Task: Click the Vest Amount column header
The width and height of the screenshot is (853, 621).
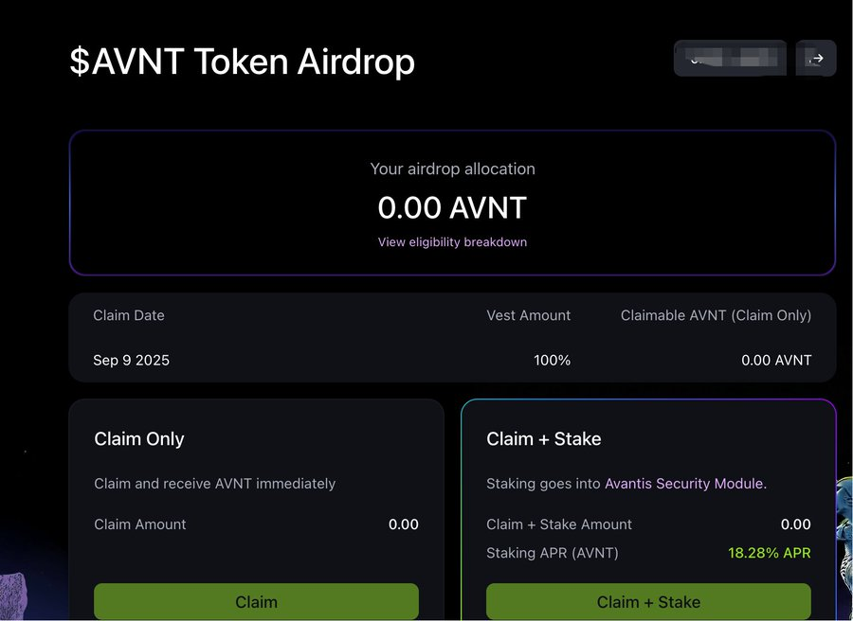Action: (528, 315)
